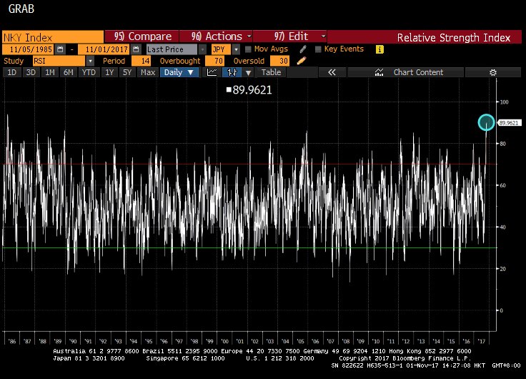The image size is (526, 379).
Task: Switch range to 5Y
Action: pyautogui.click(x=127, y=72)
